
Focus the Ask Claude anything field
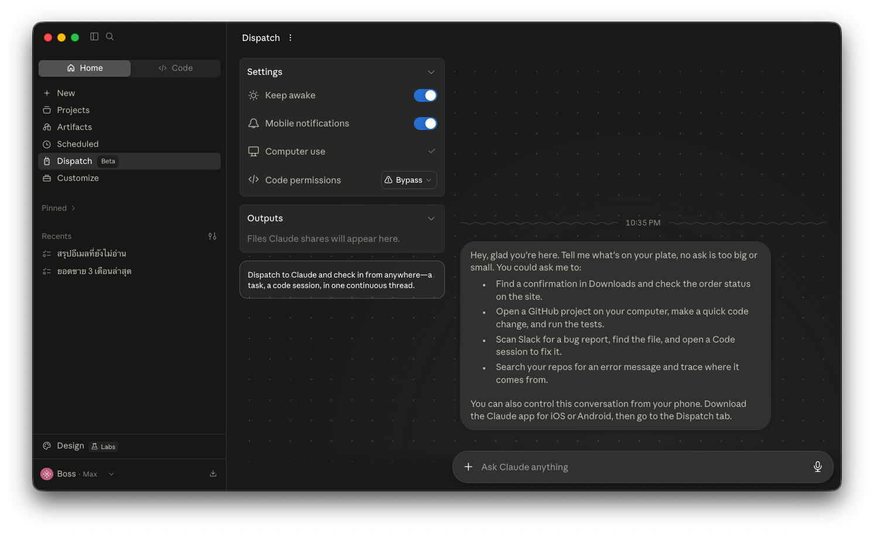click(x=642, y=467)
